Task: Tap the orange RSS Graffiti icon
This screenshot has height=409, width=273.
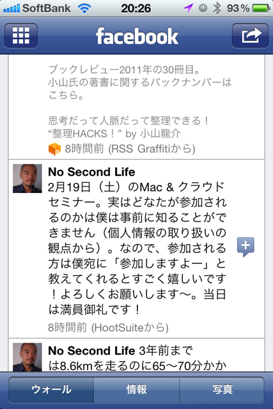Action: [54, 149]
